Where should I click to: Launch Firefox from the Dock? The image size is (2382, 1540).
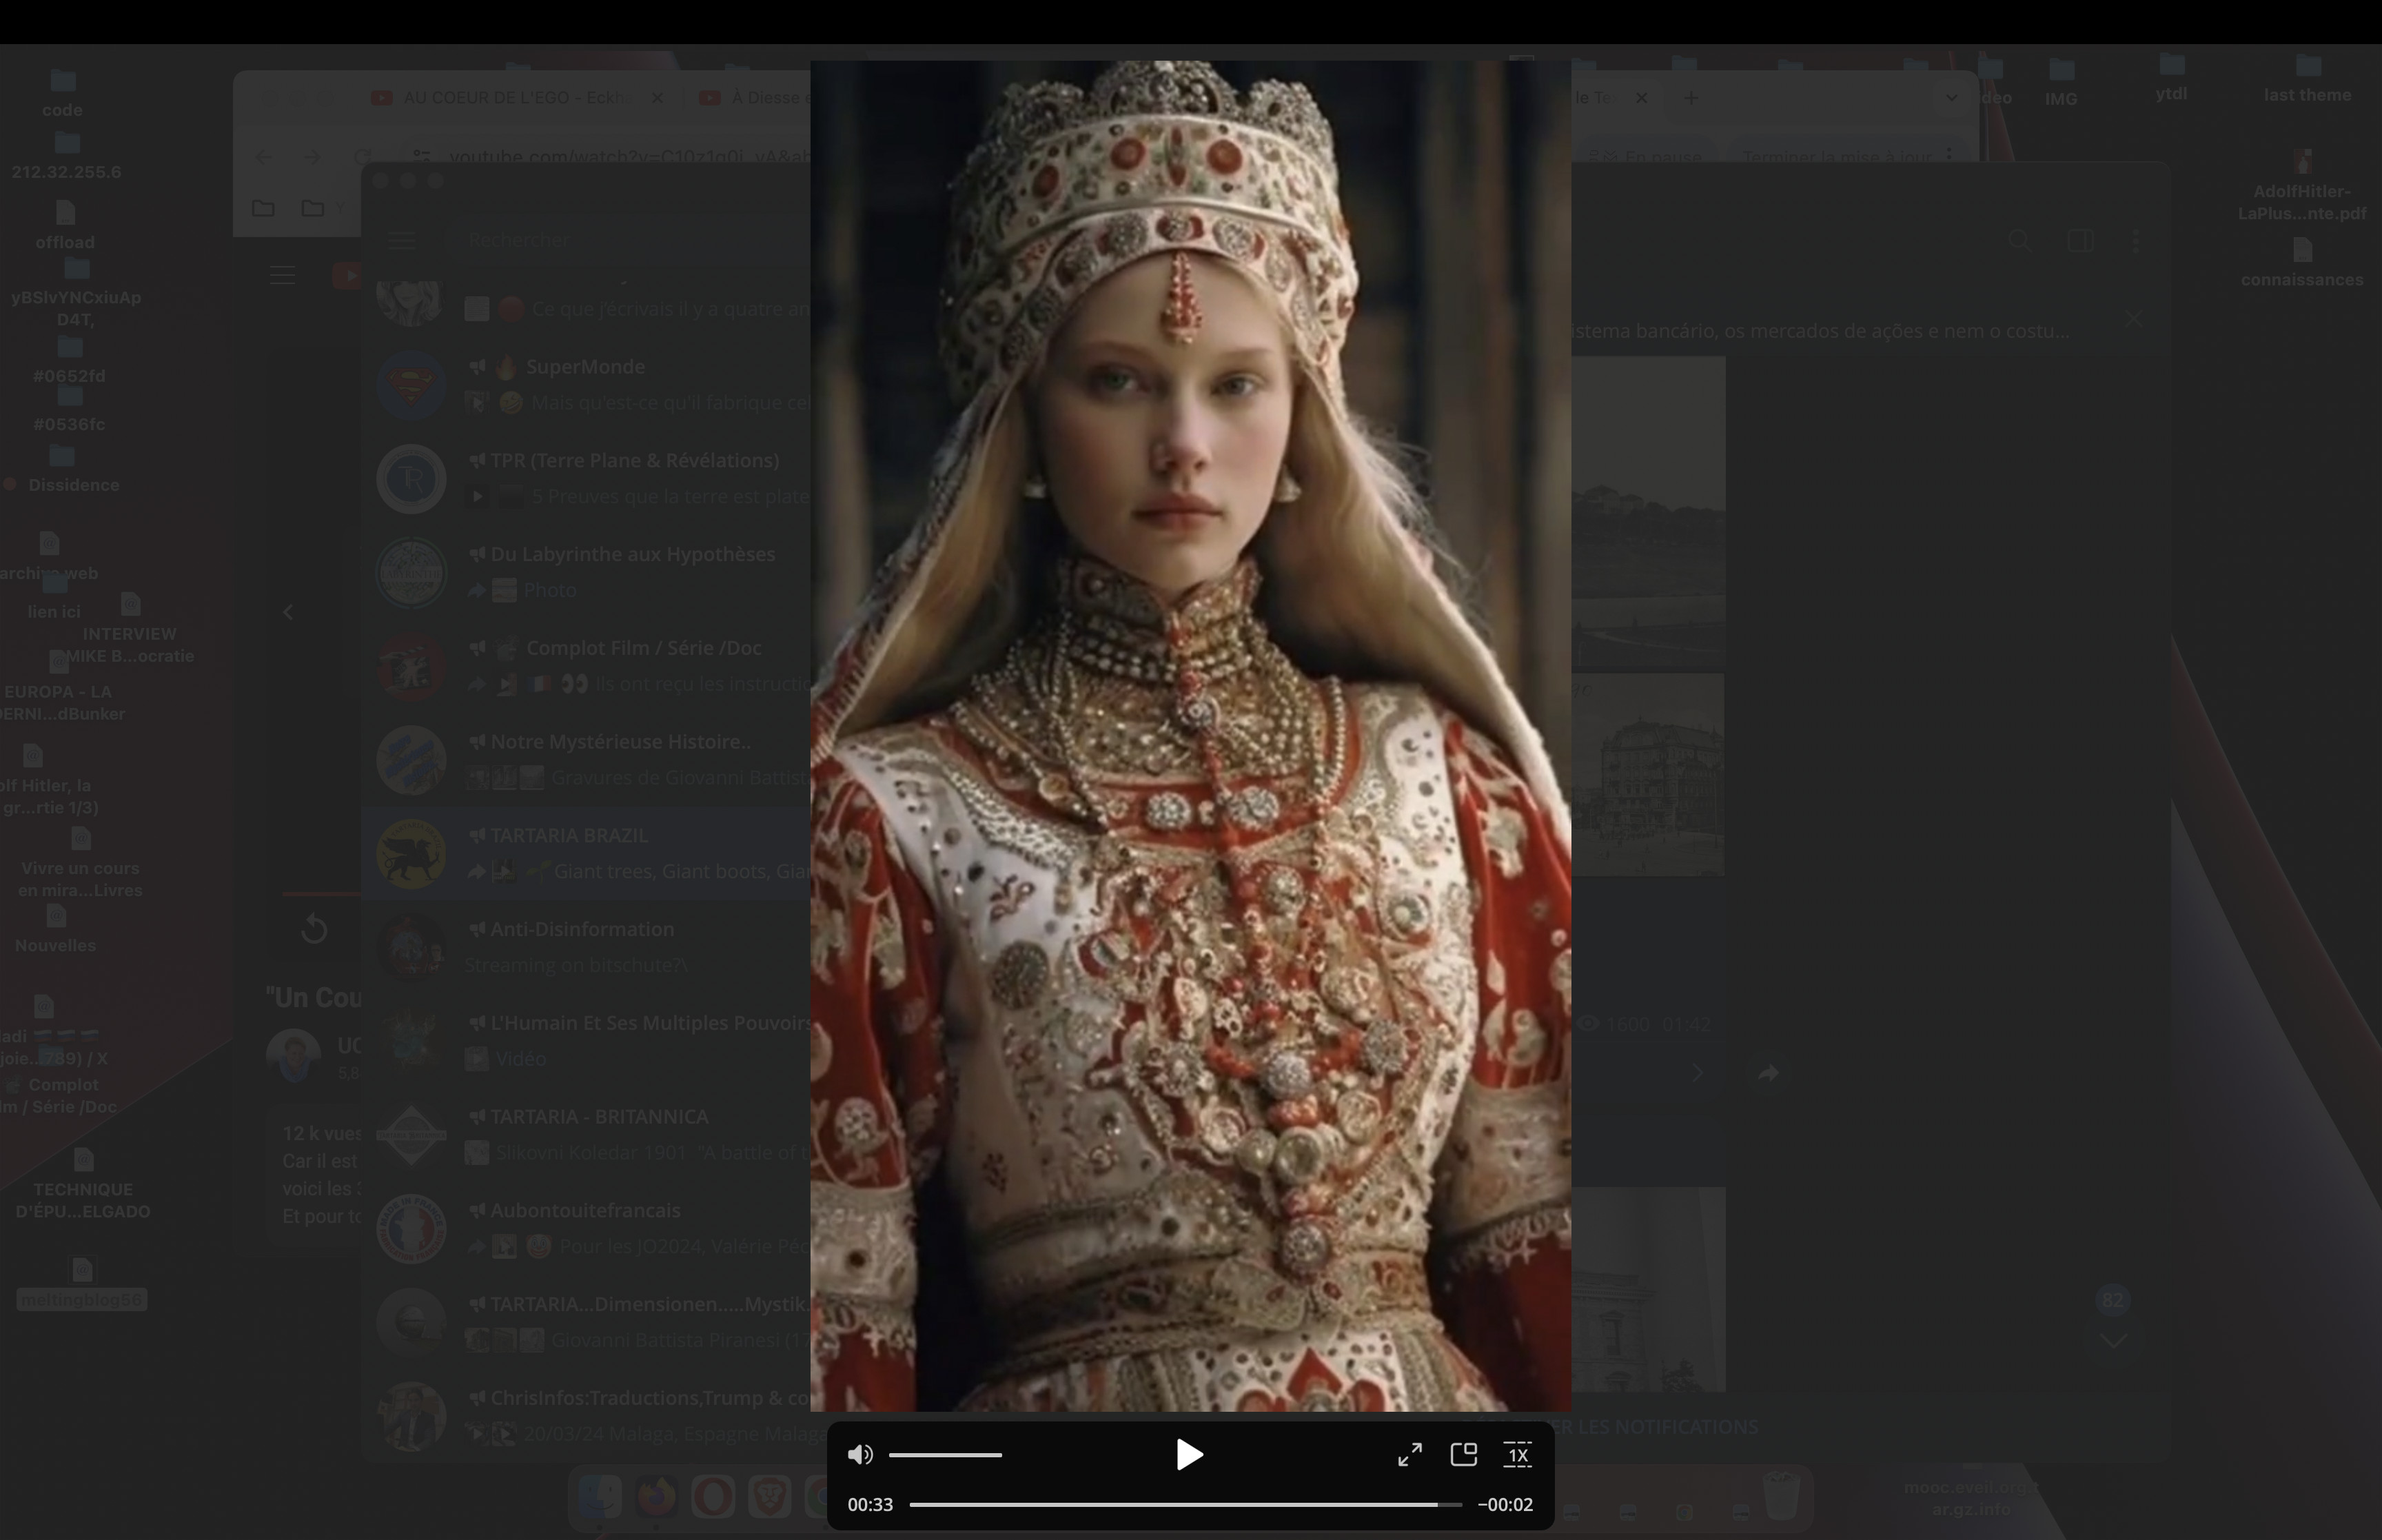(x=657, y=1498)
